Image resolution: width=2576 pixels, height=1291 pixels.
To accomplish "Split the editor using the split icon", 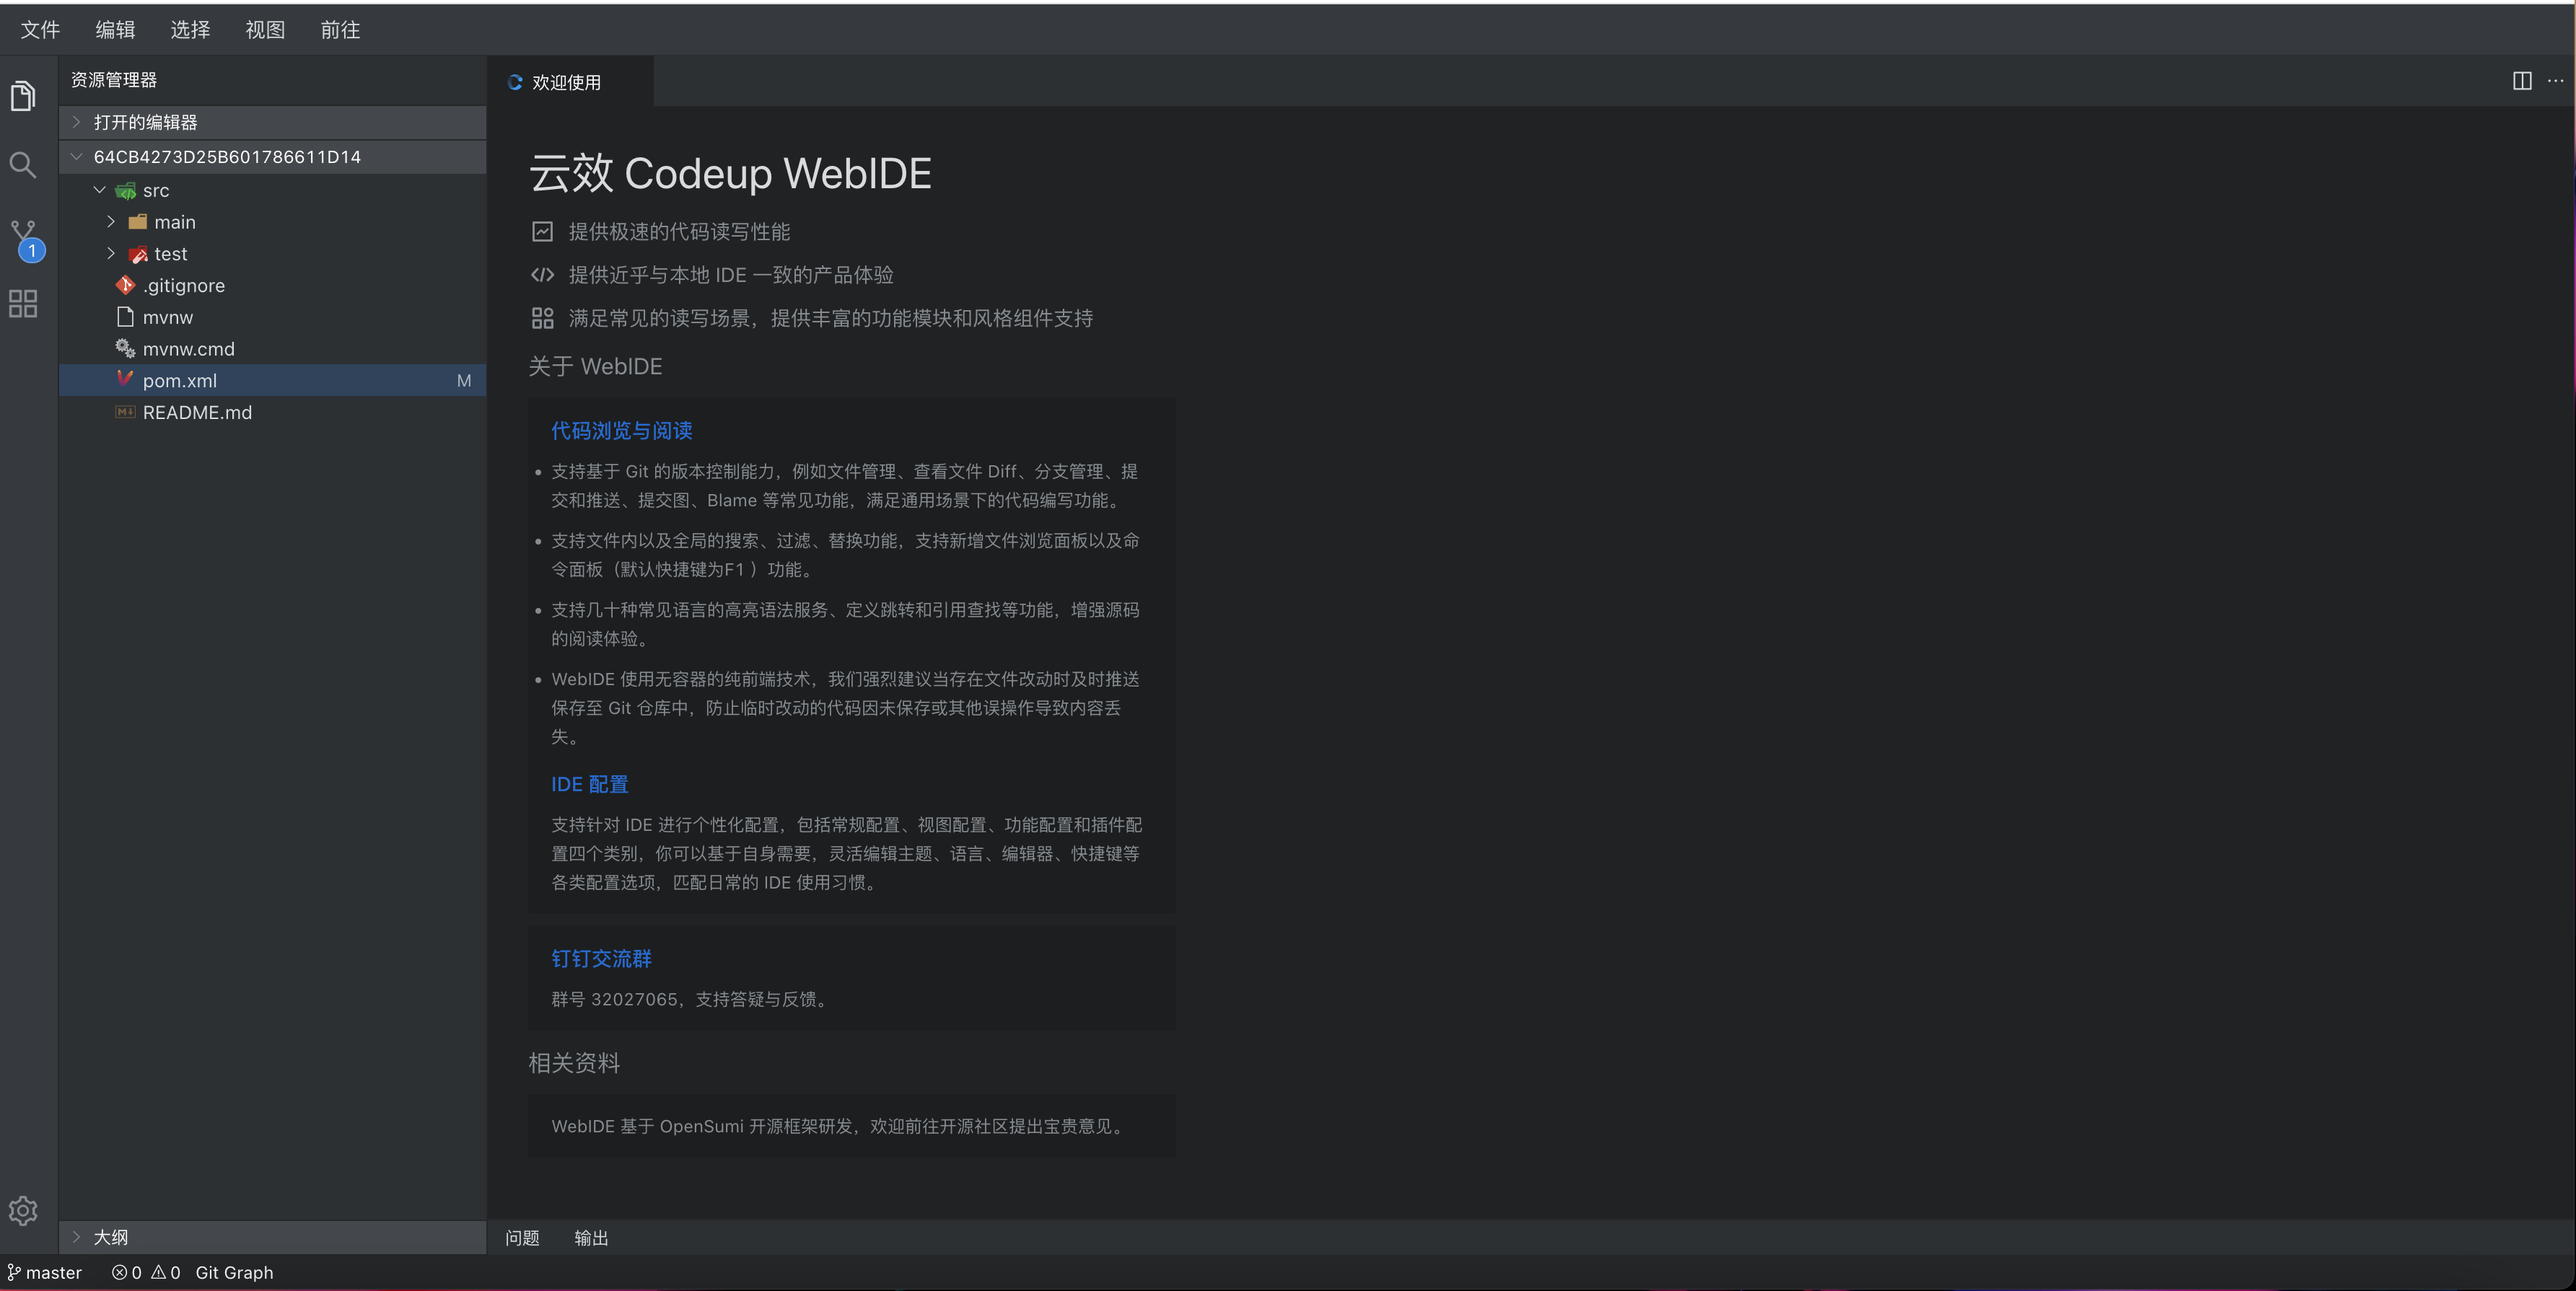I will coord(2522,82).
